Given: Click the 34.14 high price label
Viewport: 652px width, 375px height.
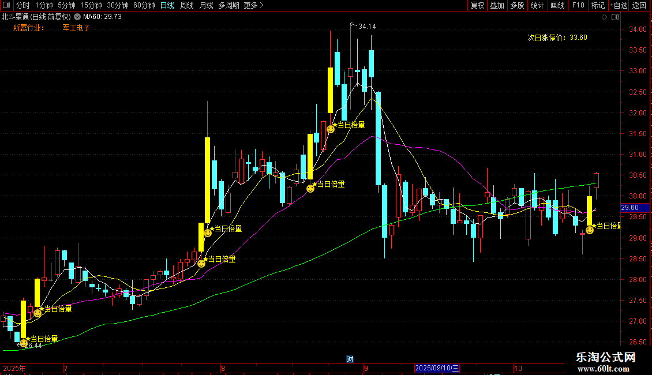Looking at the screenshot, I should point(367,27).
